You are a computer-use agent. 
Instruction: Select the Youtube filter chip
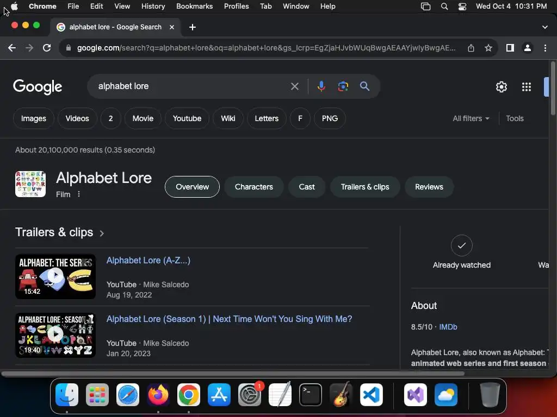187,118
